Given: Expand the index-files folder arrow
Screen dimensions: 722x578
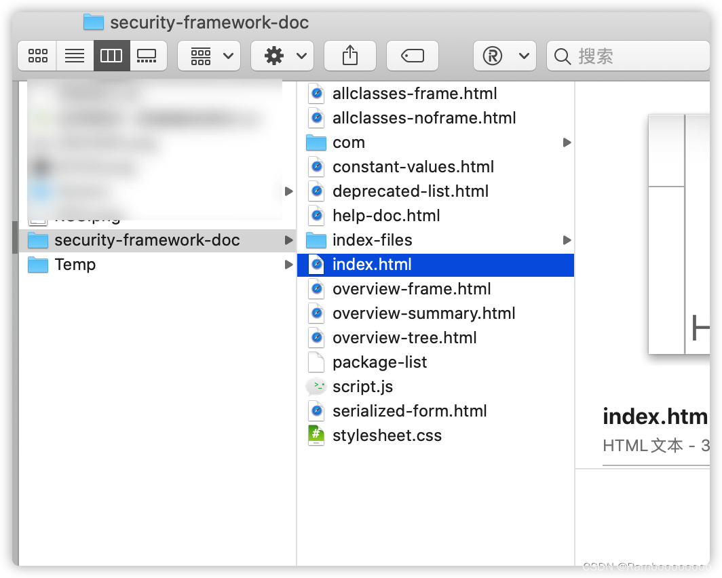Looking at the screenshot, I should coord(567,240).
